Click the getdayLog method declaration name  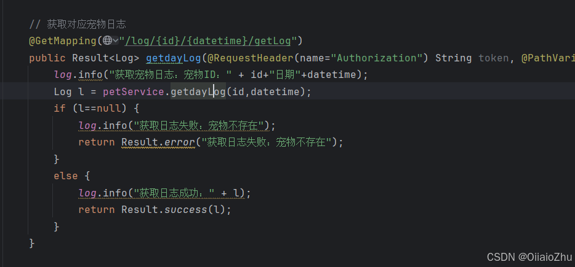pos(174,58)
